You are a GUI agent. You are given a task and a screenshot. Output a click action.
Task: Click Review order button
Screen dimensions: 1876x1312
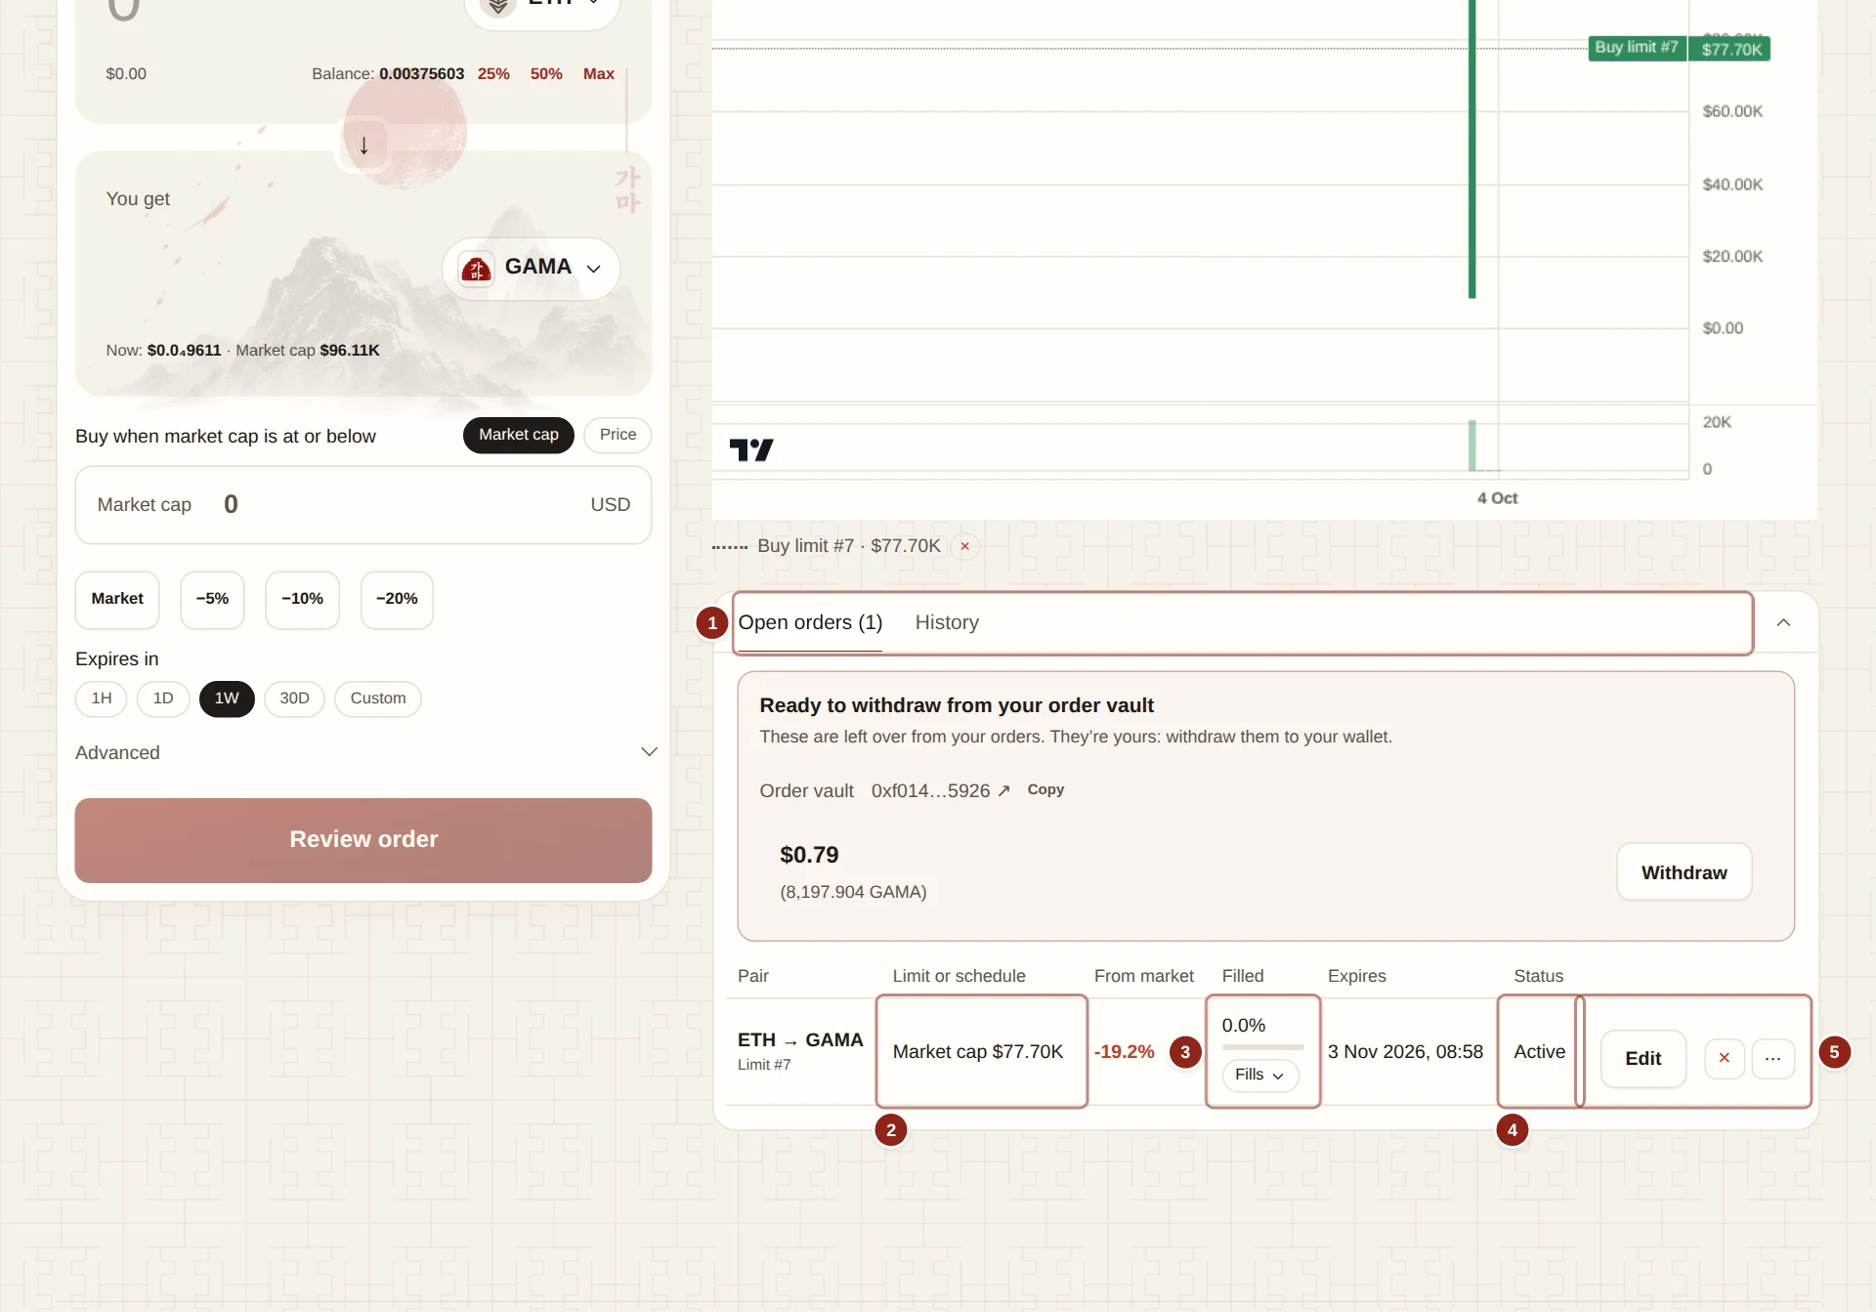point(363,840)
